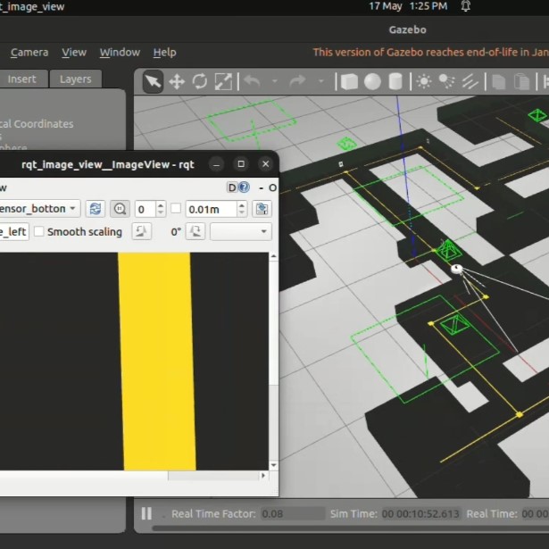Add a spot light
549x549 pixels.
(x=446, y=81)
